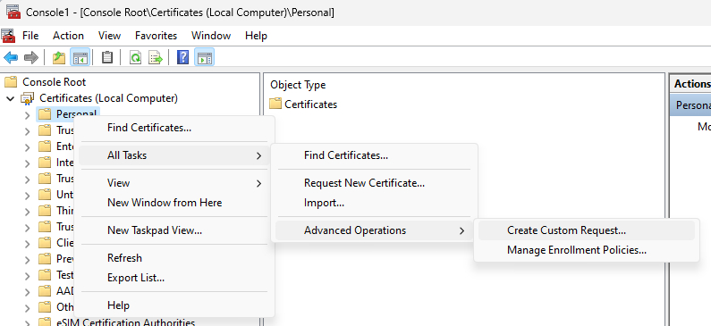Screen dimensions: 711x326
Task: Click the Console Root folder icon
Action: click(x=11, y=82)
